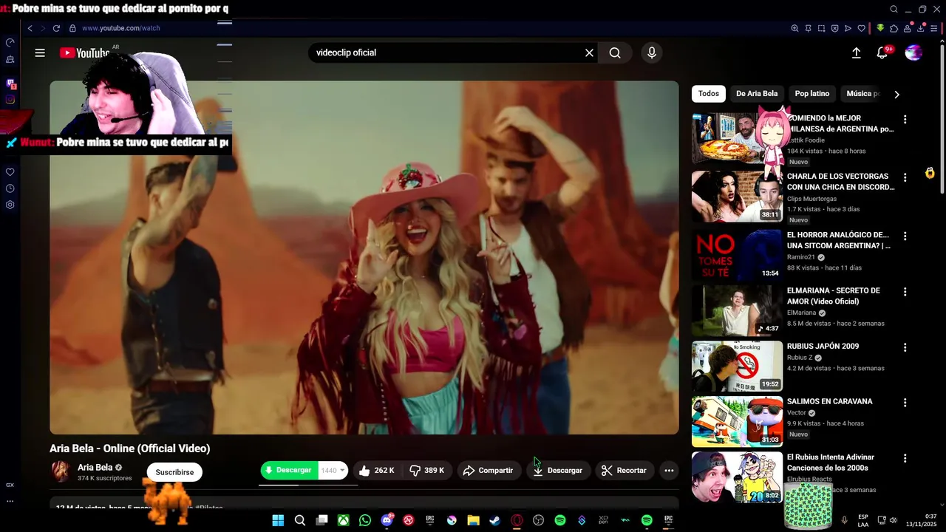Open the EL HORROR ANALÓGICO video thumbnail
The width and height of the screenshot is (946, 532).
[x=737, y=255]
